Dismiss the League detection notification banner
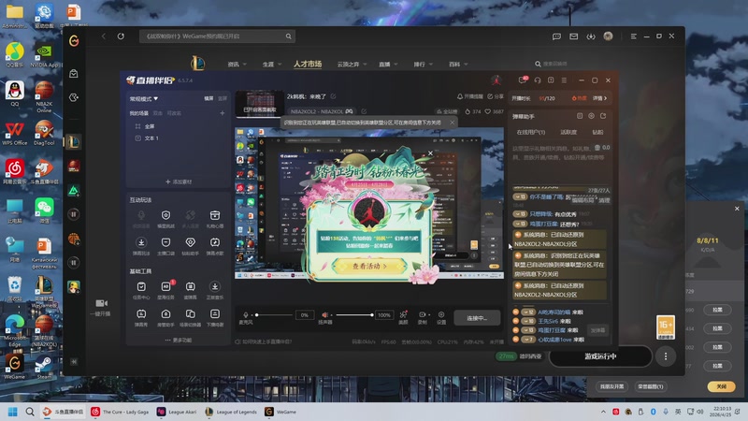Image resolution: width=748 pixels, height=421 pixels. click(x=453, y=123)
